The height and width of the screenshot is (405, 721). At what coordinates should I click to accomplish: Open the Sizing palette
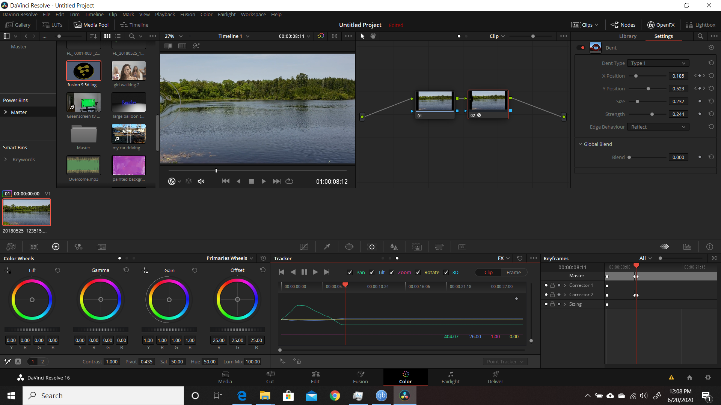(x=439, y=247)
